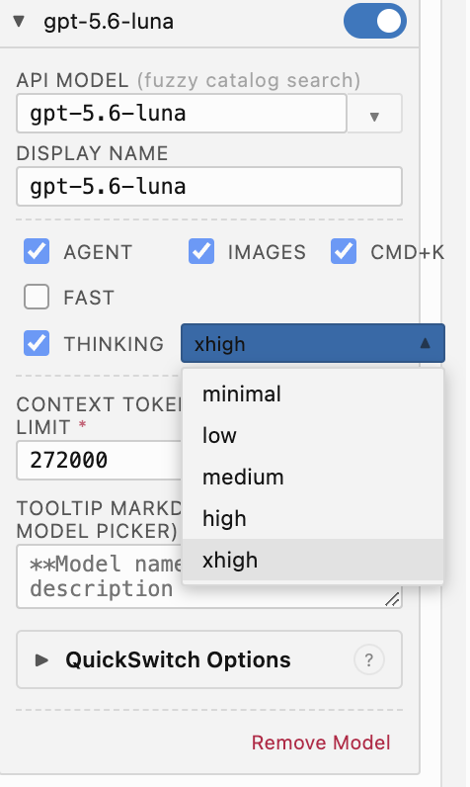Uncheck the IMAGES checkbox
The width and height of the screenshot is (470, 787).
(x=201, y=251)
